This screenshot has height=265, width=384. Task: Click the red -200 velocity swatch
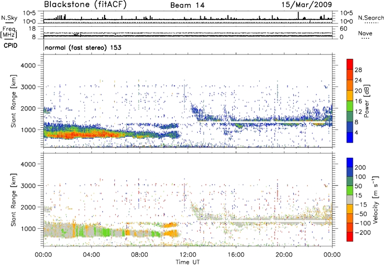350,237
